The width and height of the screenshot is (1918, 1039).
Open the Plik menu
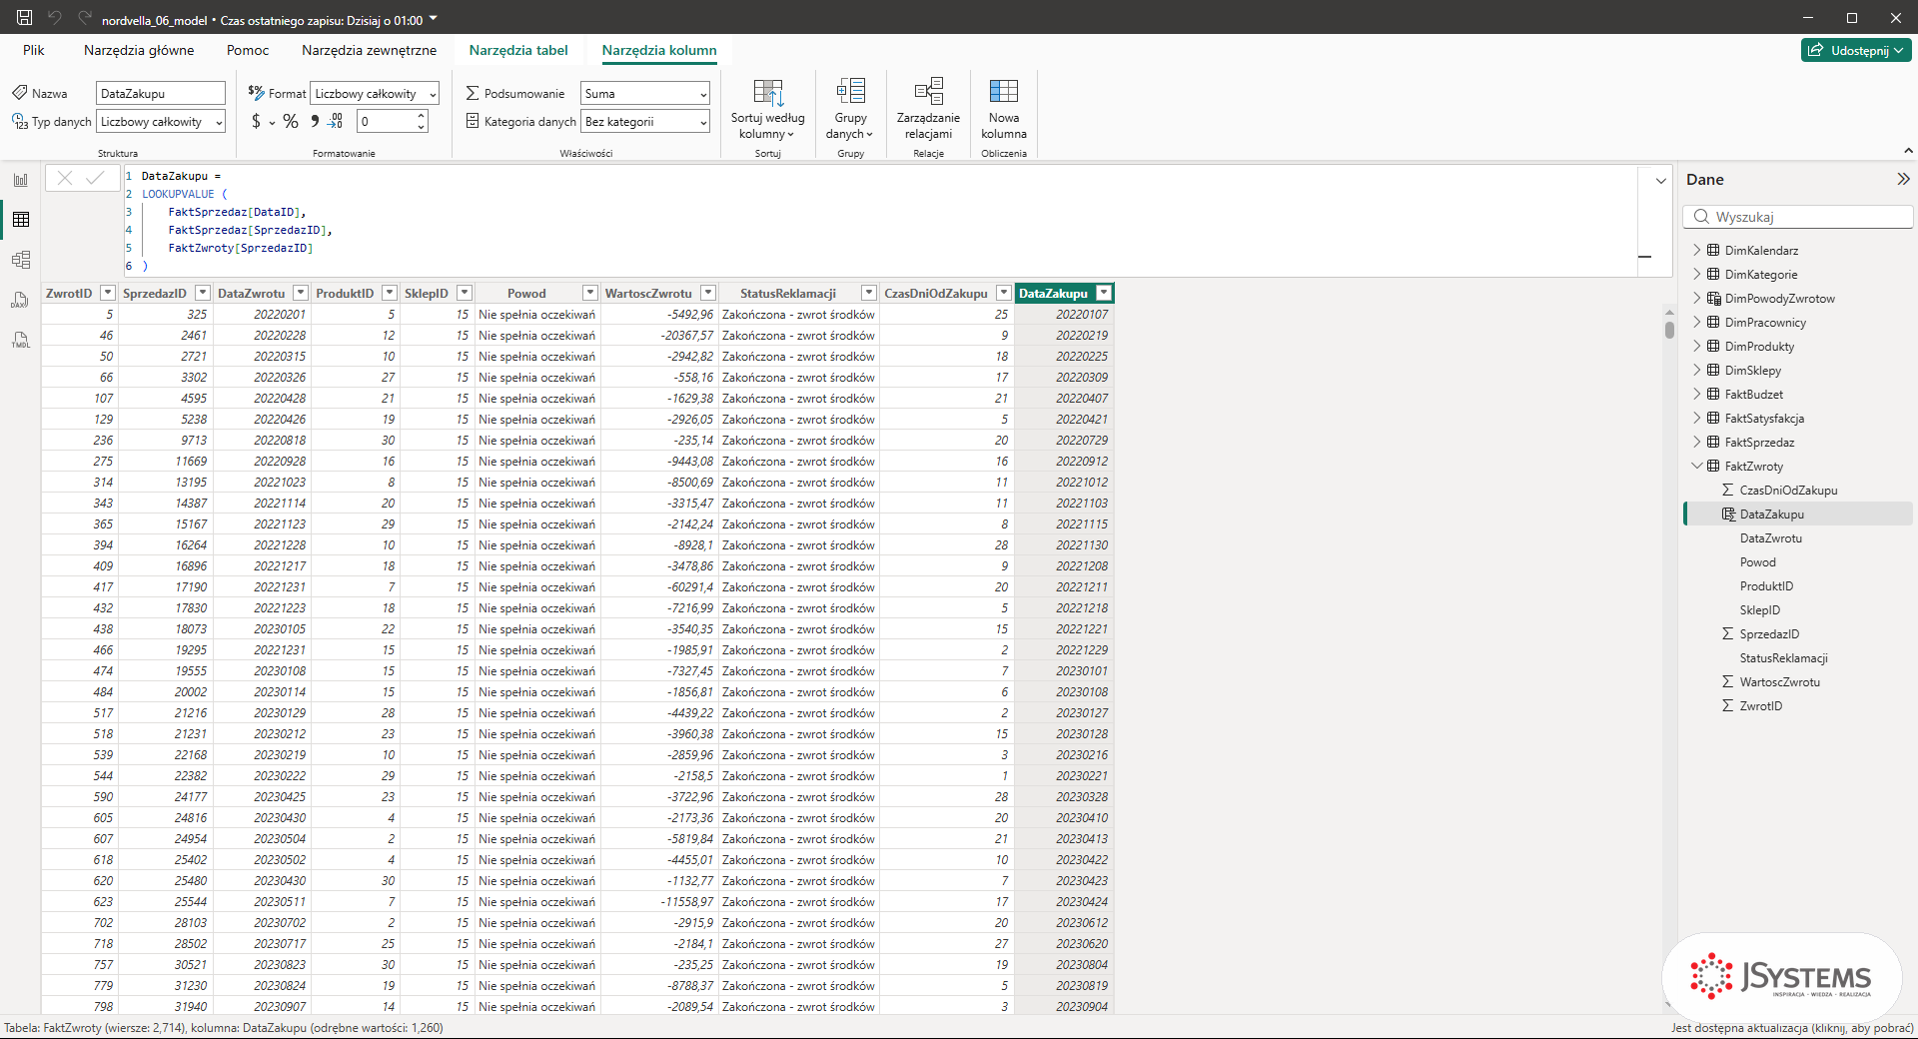(34, 50)
